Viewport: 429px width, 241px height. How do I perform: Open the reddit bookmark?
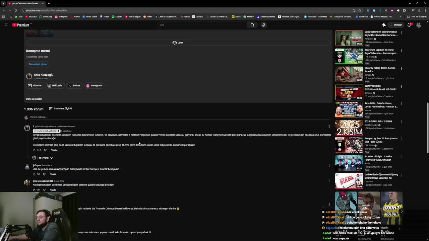[148, 17]
